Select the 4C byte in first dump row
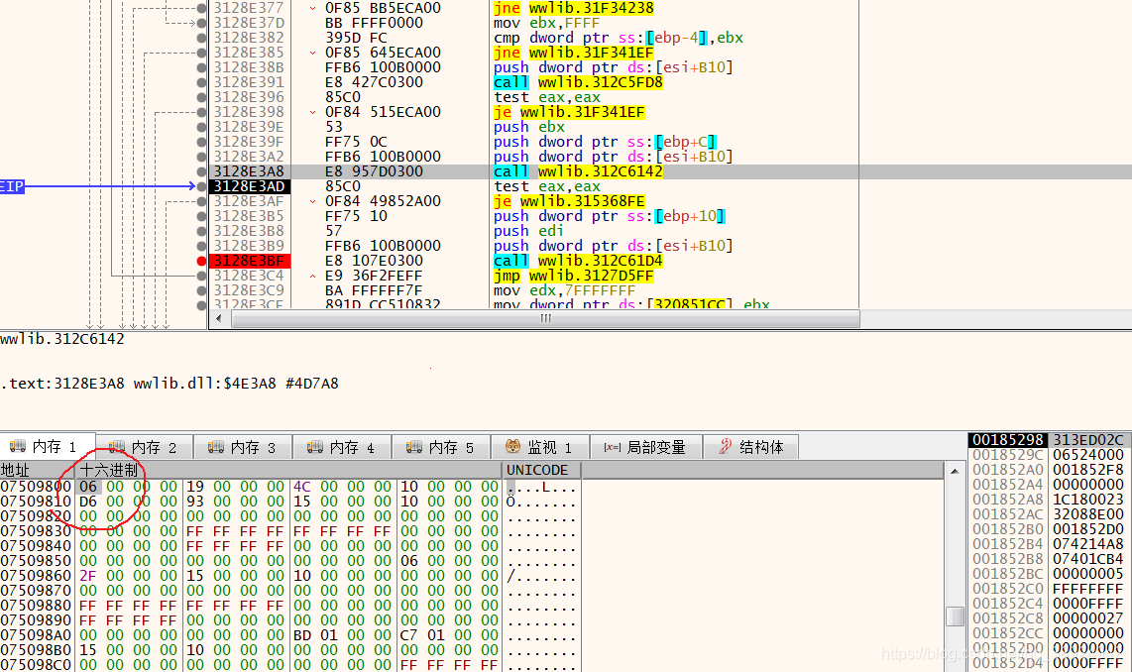 click(x=301, y=487)
